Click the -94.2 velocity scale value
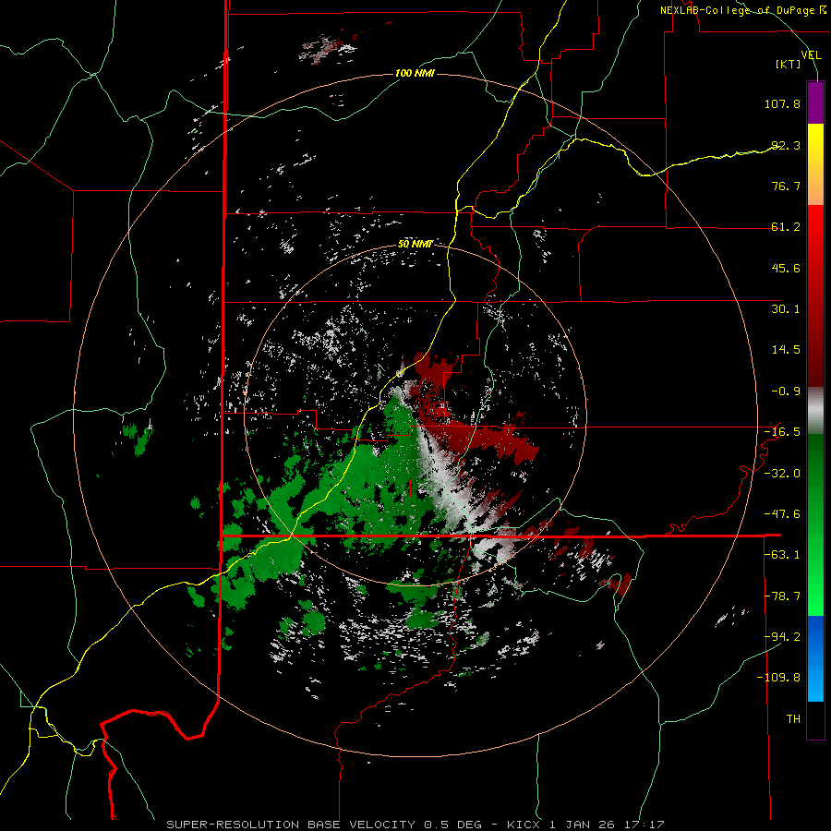This screenshot has height=831, width=831. (x=782, y=637)
